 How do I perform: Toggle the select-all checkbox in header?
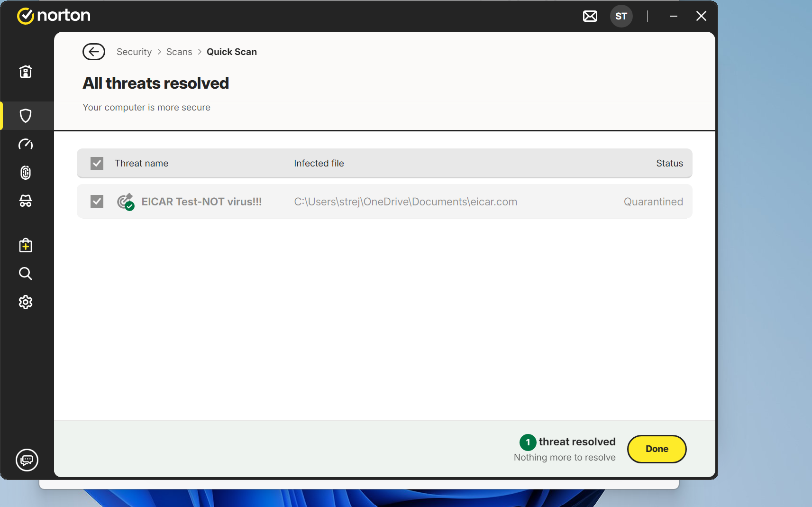pyautogui.click(x=97, y=163)
